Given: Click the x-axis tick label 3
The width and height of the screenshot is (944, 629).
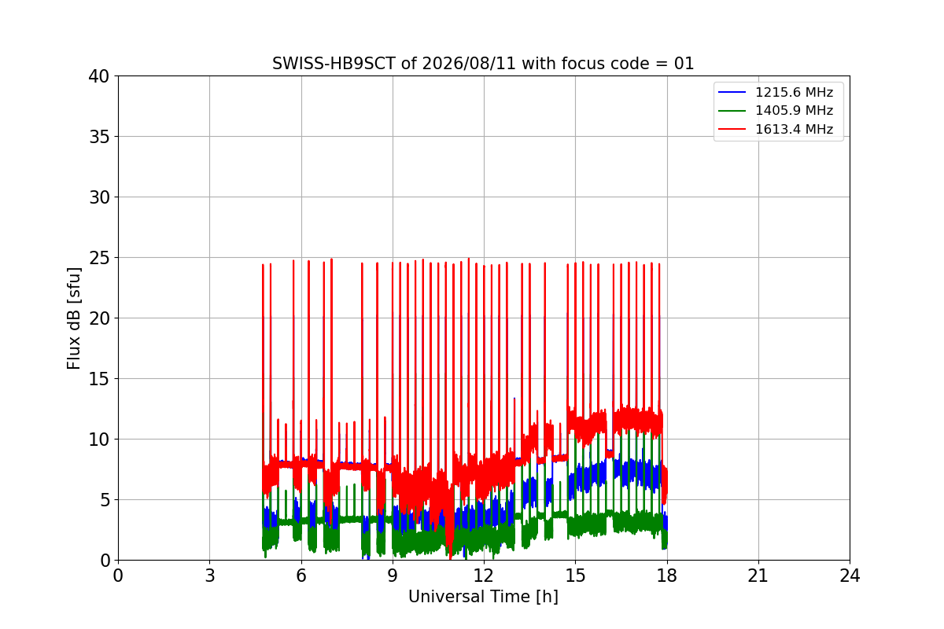Looking at the screenshot, I should (x=209, y=576).
